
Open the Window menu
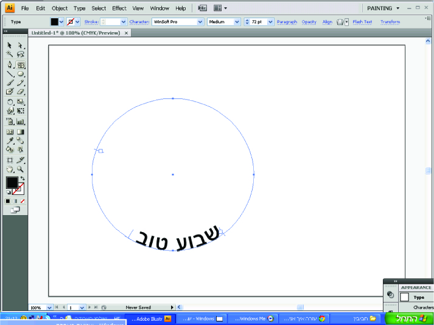point(159,9)
